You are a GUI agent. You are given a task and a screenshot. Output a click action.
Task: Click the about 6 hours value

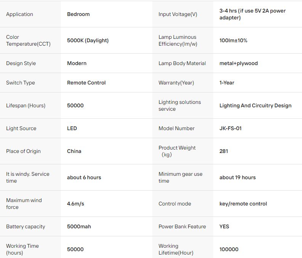(84, 177)
